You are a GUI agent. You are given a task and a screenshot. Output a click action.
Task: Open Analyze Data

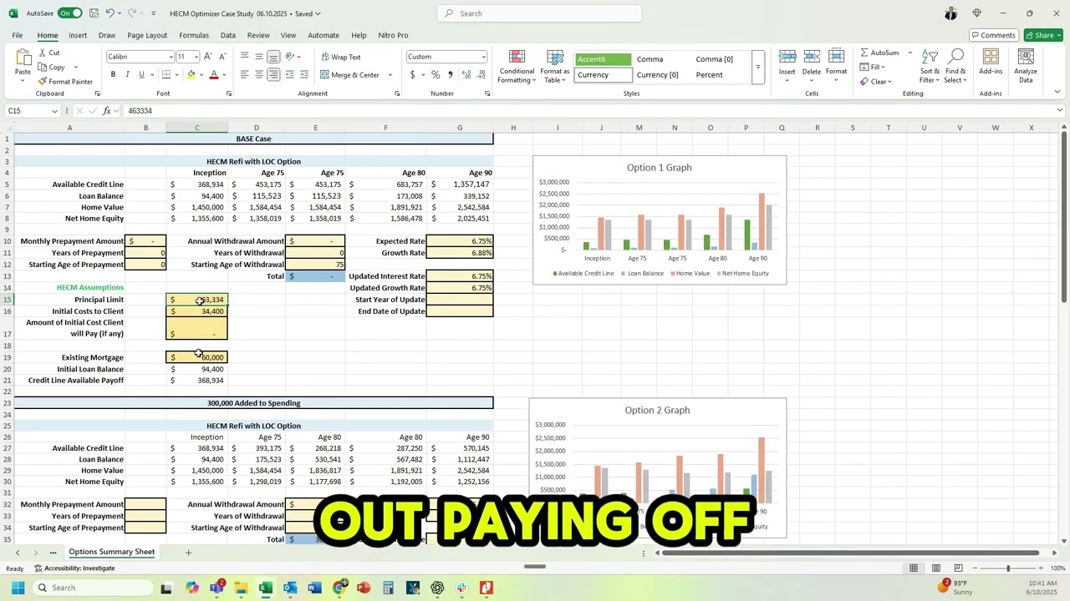(x=1026, y=64)
